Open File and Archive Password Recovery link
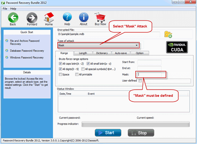 pos(25,42)
